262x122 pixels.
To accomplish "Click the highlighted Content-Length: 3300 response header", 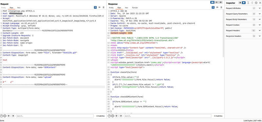I will (x=122, y=33).
